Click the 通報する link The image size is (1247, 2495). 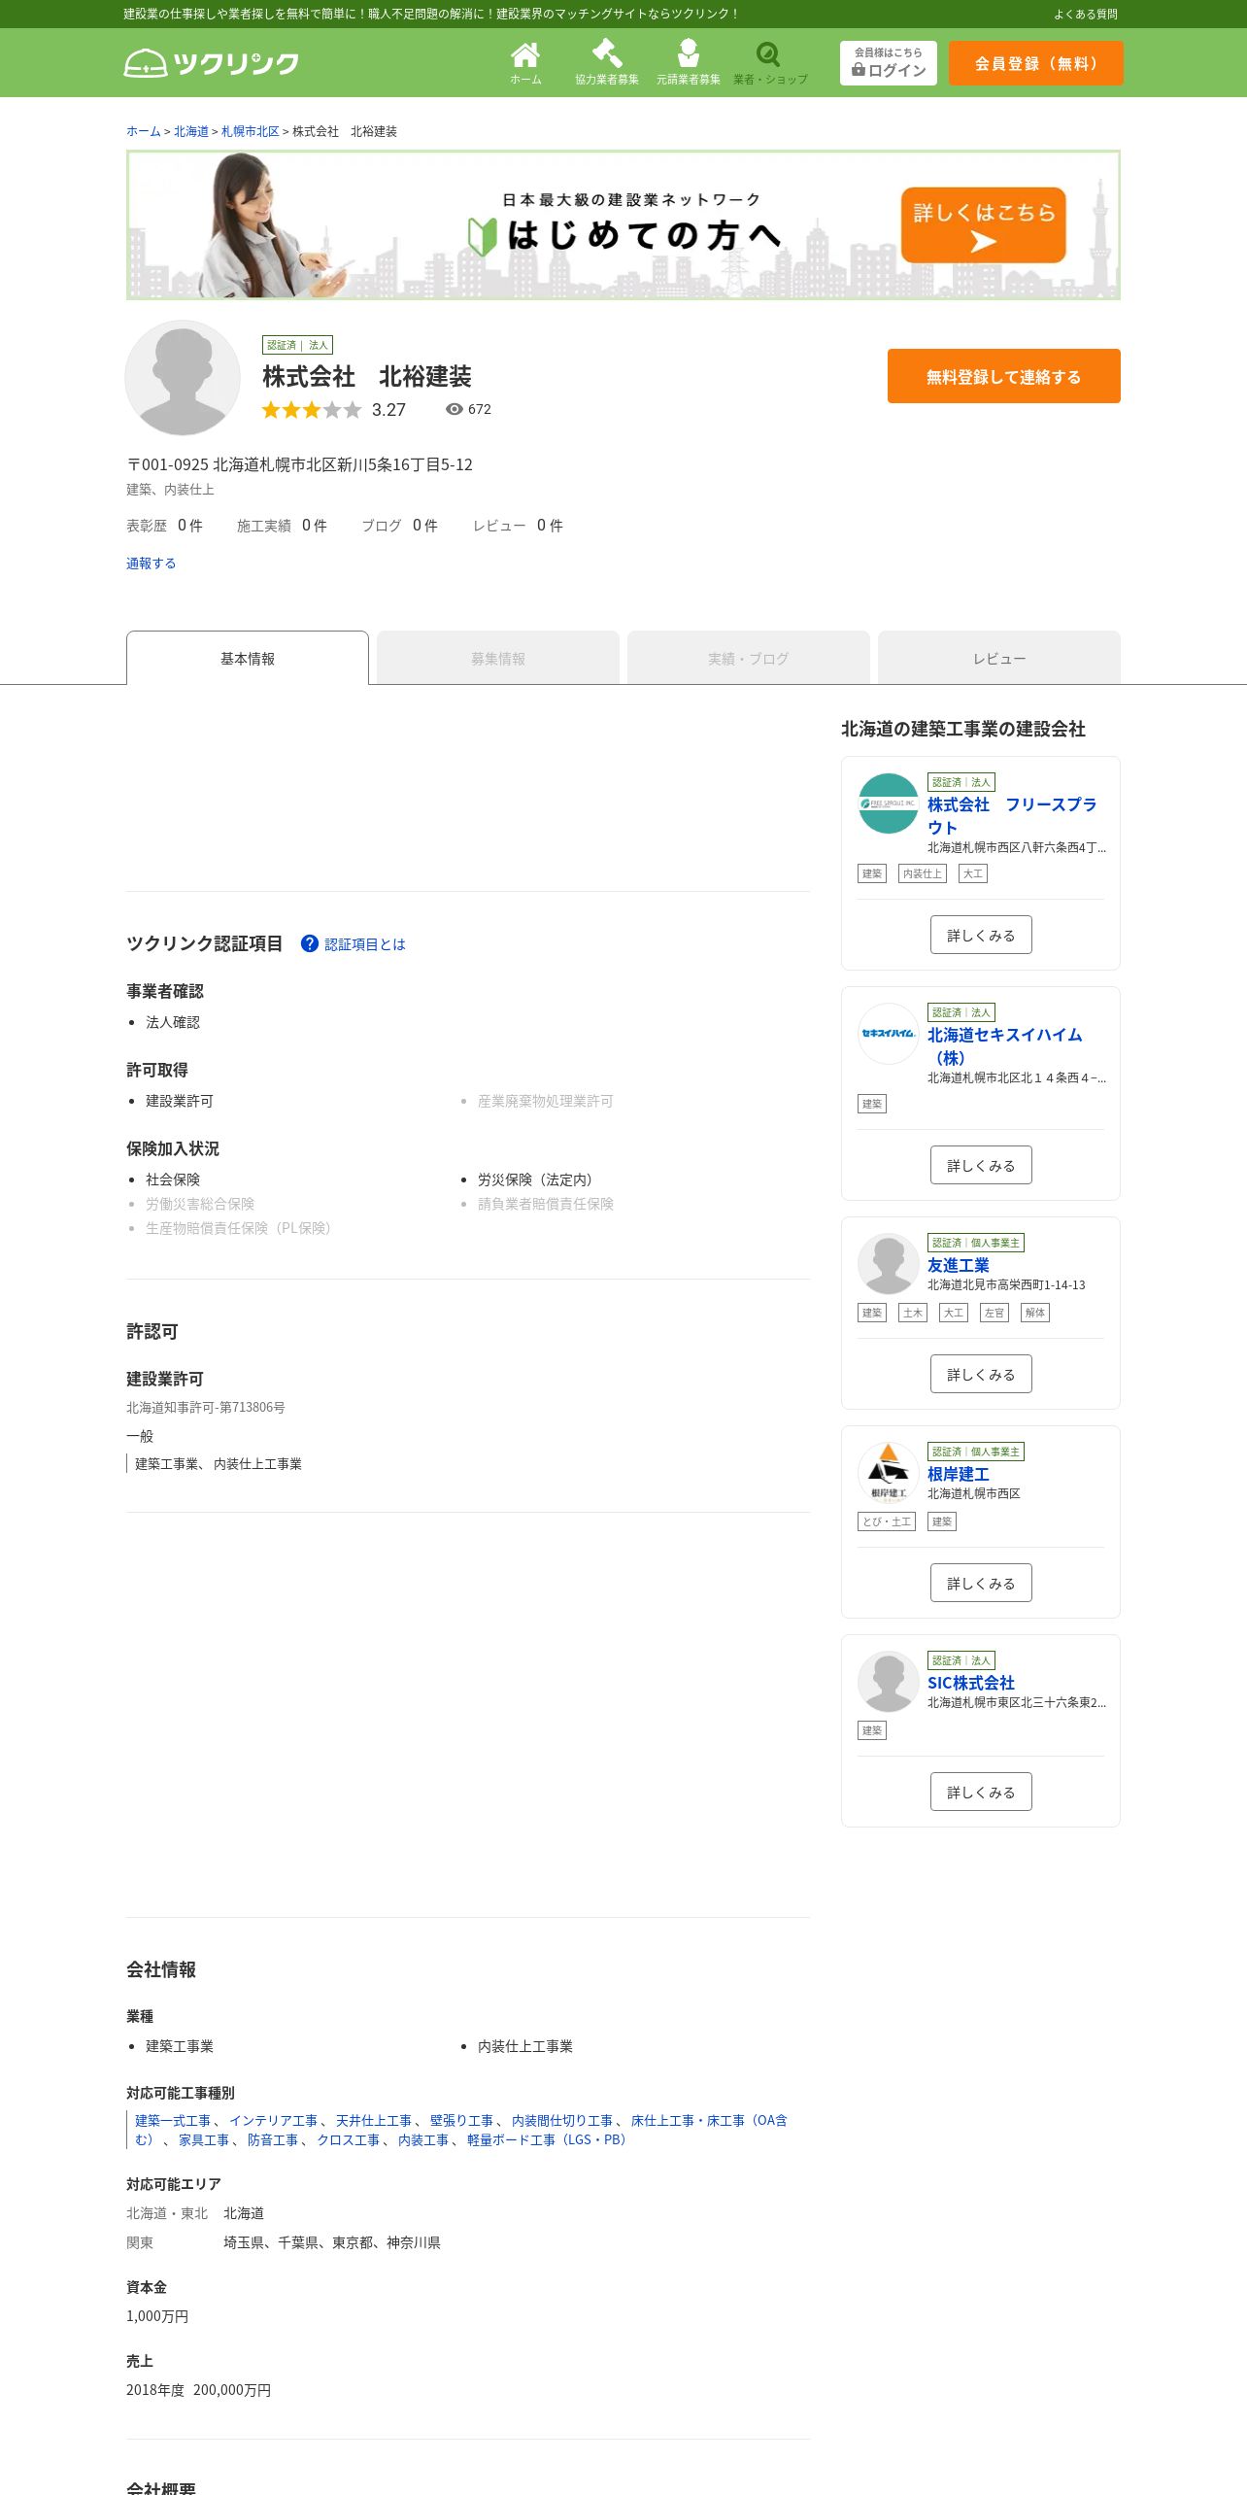[152, 564]
